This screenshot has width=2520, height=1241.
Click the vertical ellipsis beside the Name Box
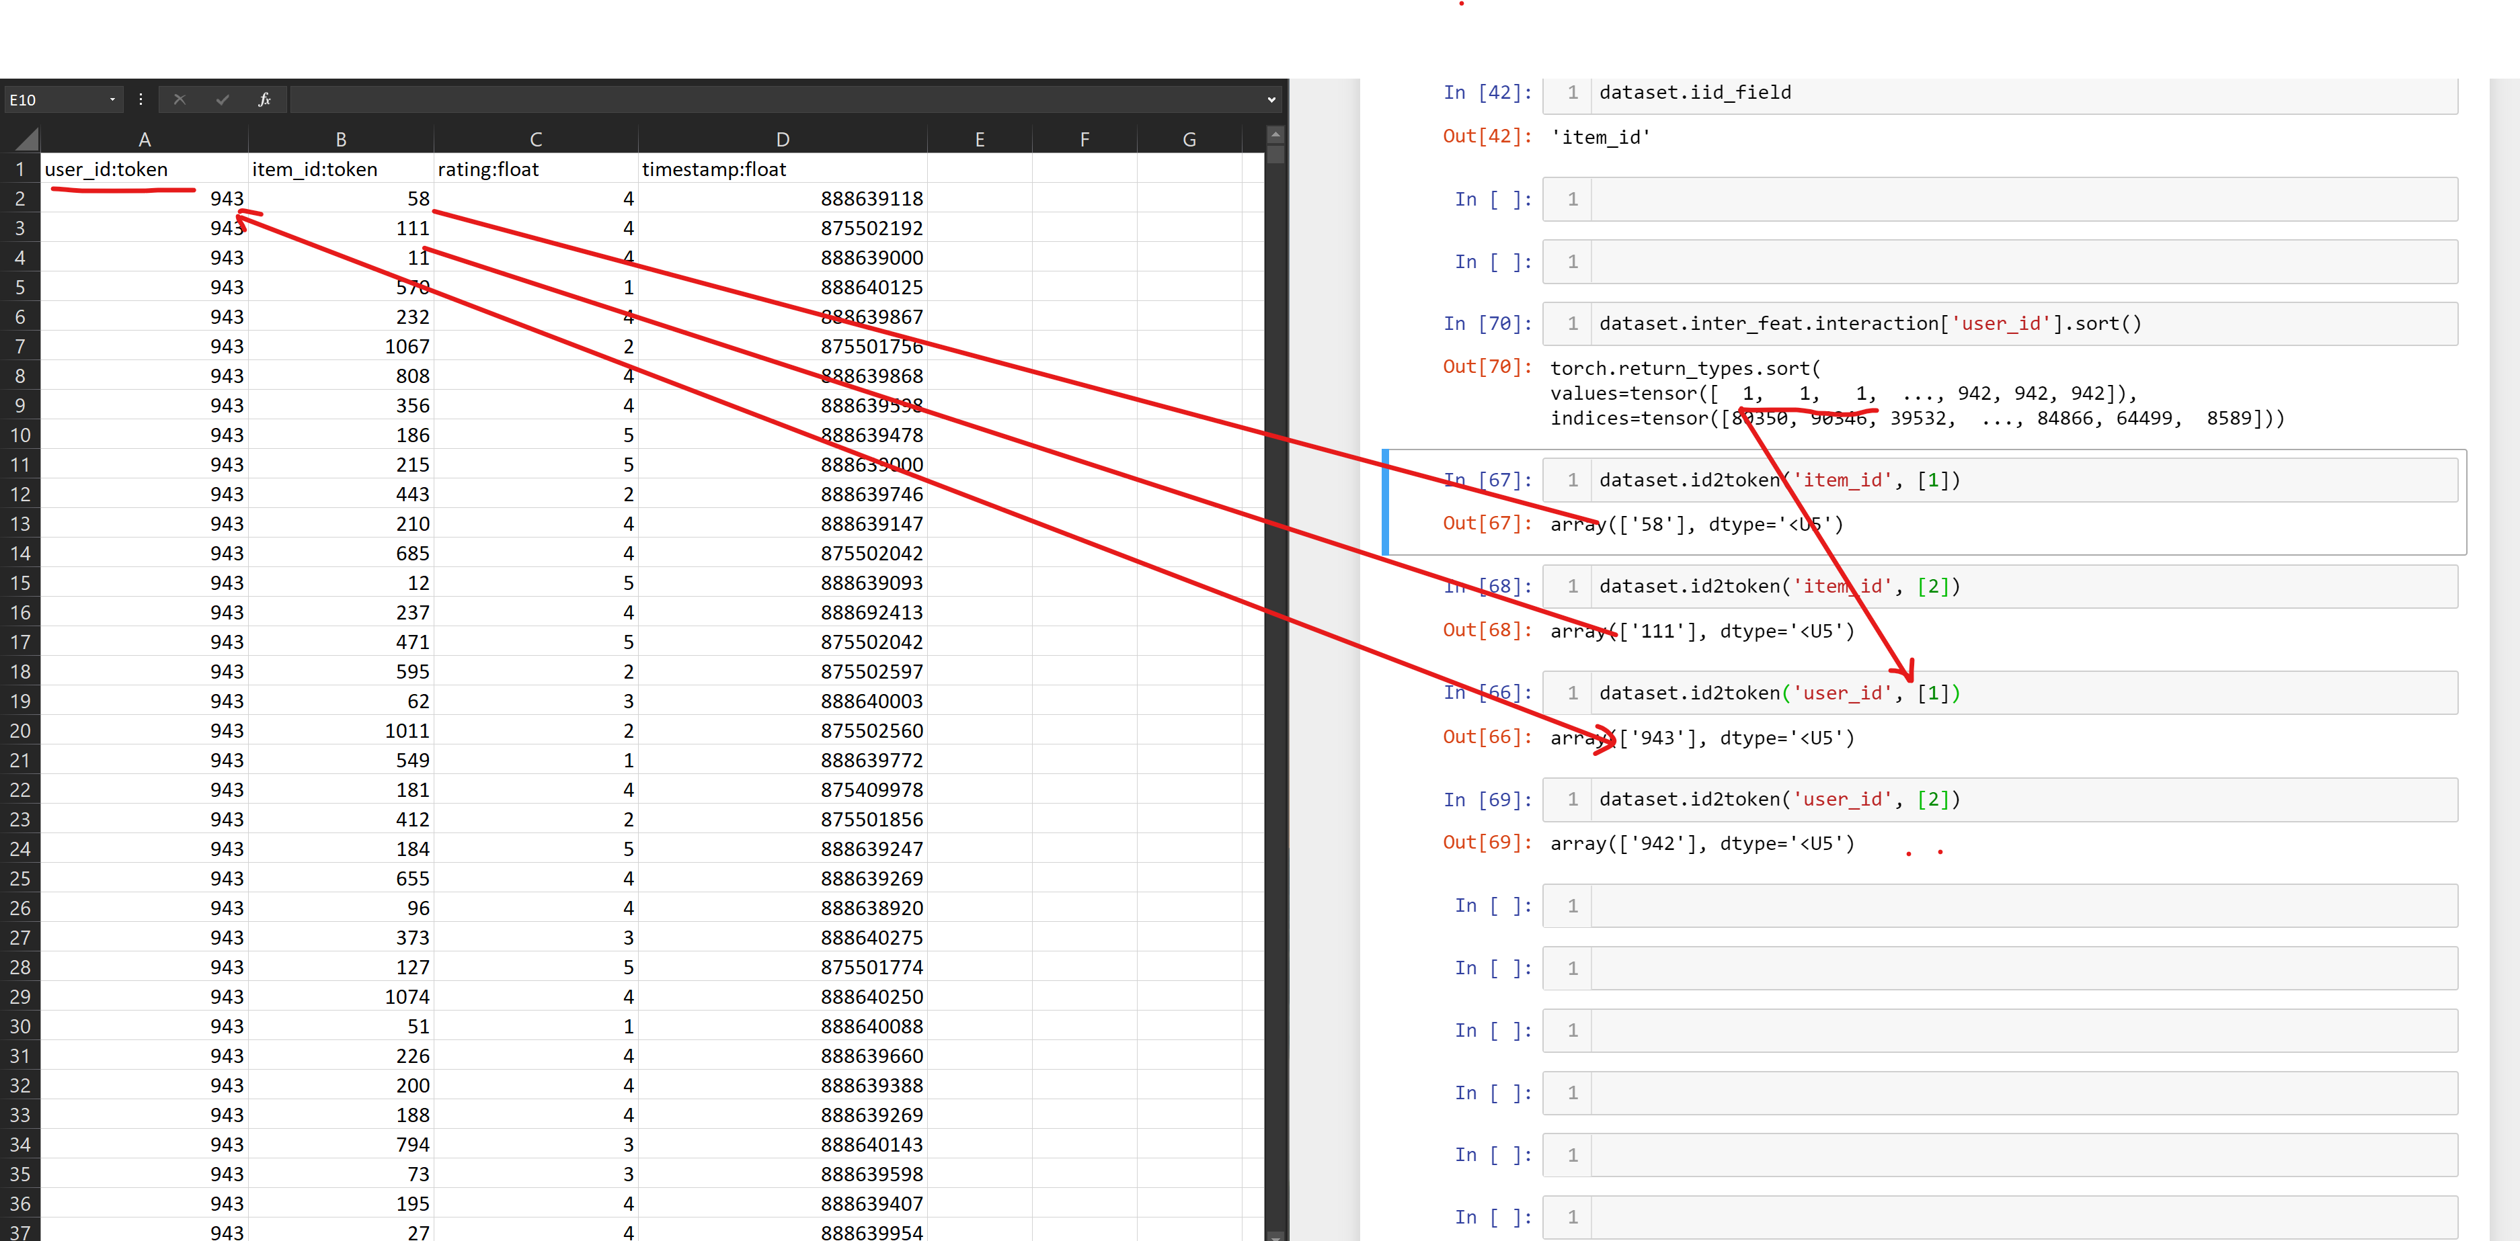coord(141,99)
